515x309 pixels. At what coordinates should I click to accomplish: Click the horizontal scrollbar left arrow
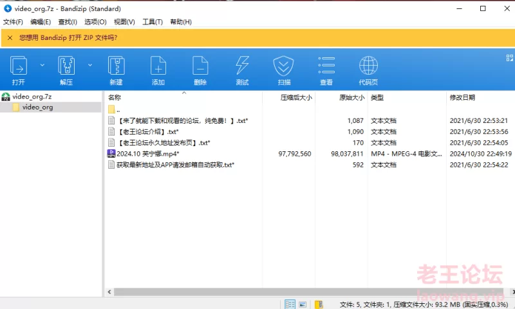(109, 292)
